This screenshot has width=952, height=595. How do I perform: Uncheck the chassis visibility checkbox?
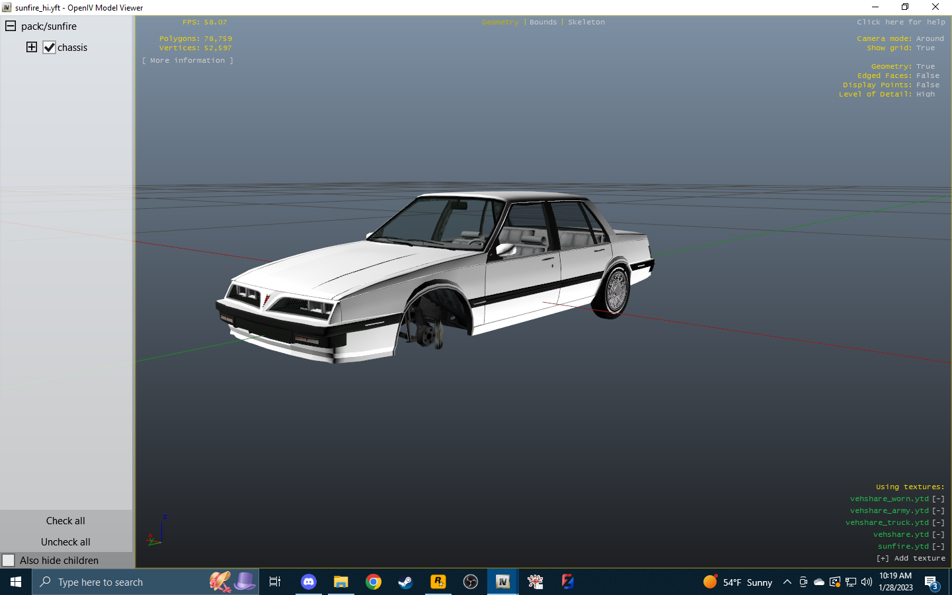click(x=50, y=48)
